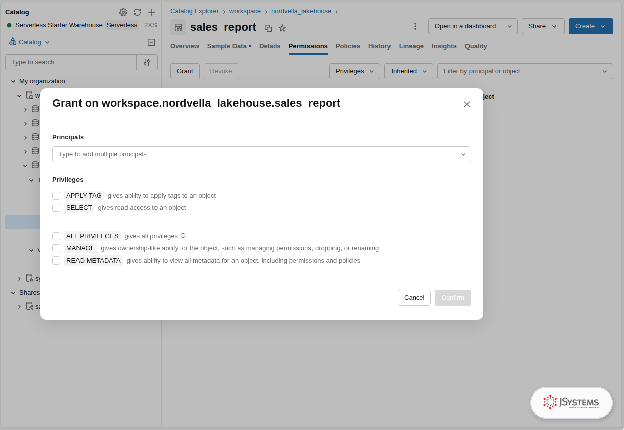Open the Inherited filter dropdown
Viewport: 624px width, 430px height.
point(409,71)
